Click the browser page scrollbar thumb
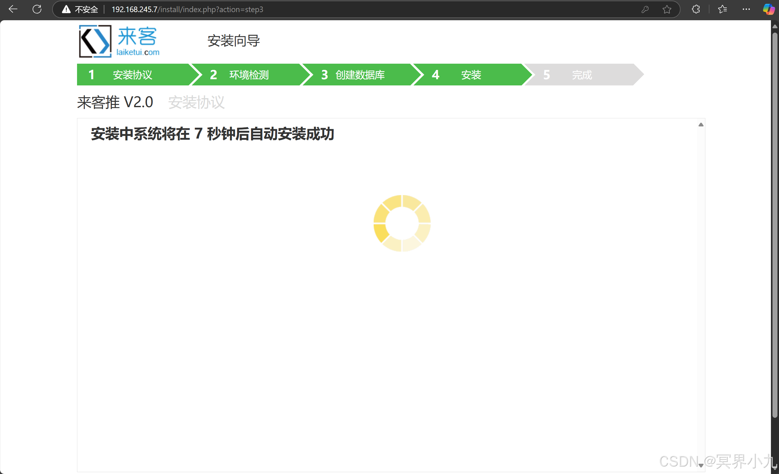 coord(775,225)
